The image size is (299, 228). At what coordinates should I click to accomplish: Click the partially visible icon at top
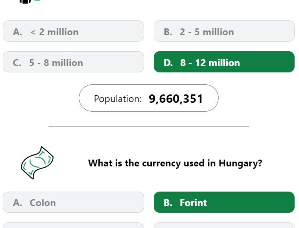click(x=26, y=1)
